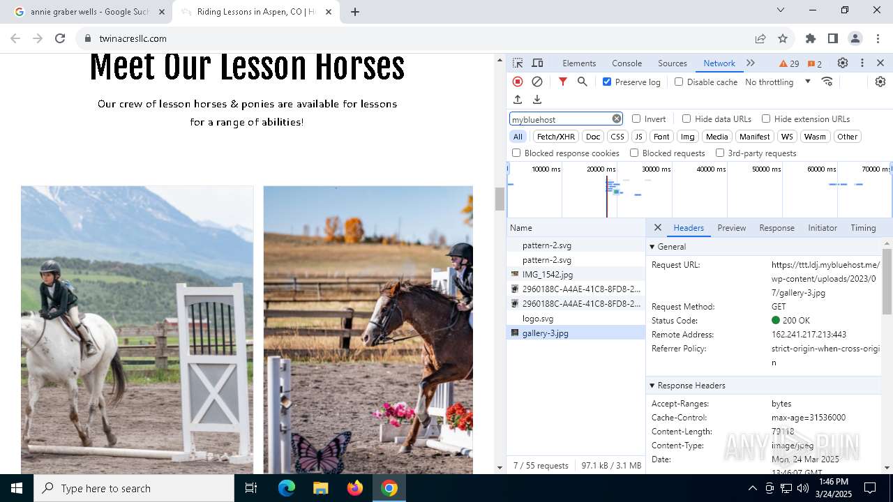Check 3rd-party requests
This screenshot has height=502, width=893.
(720, 153)
